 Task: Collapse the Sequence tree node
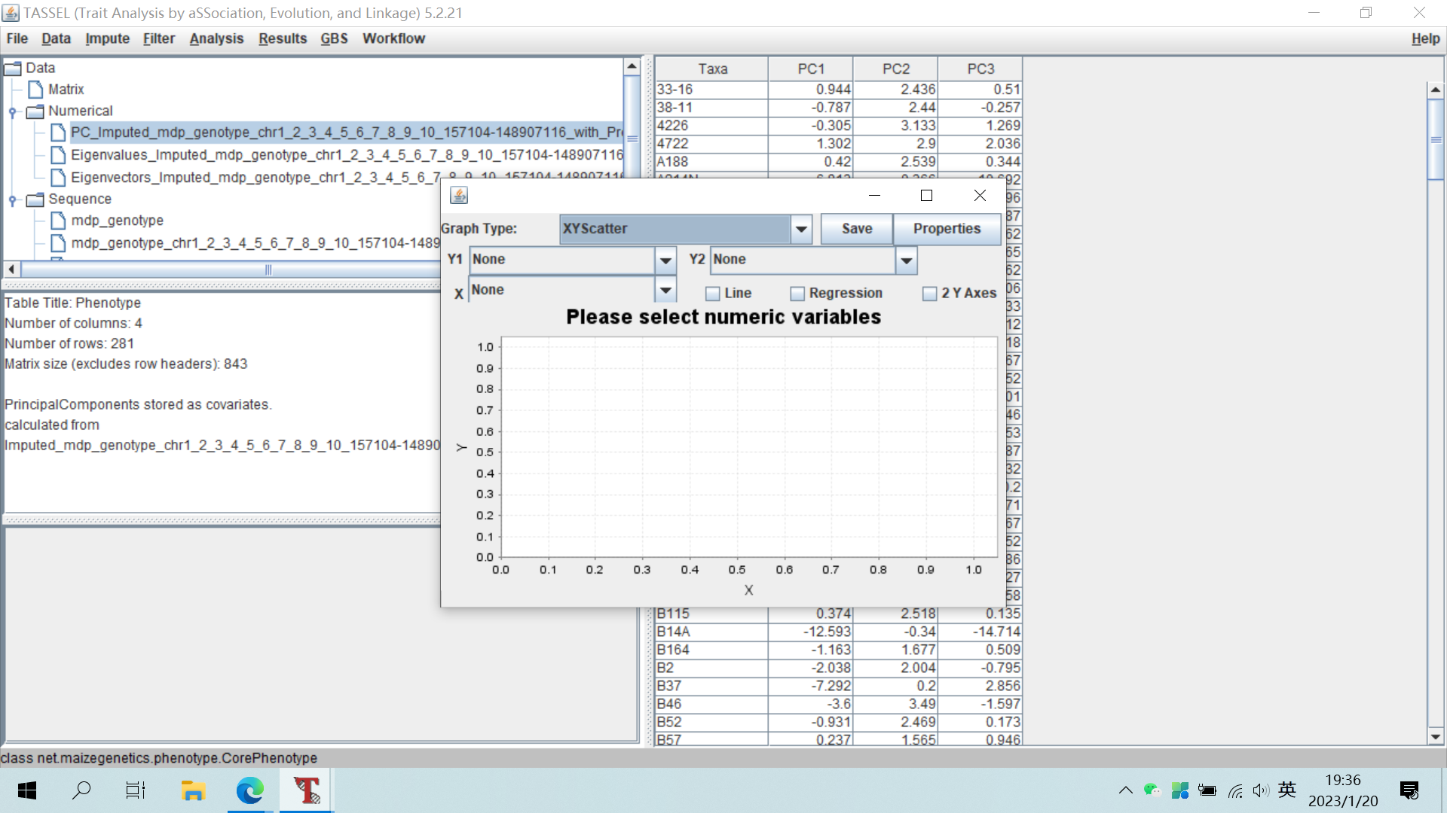point(12,199)
